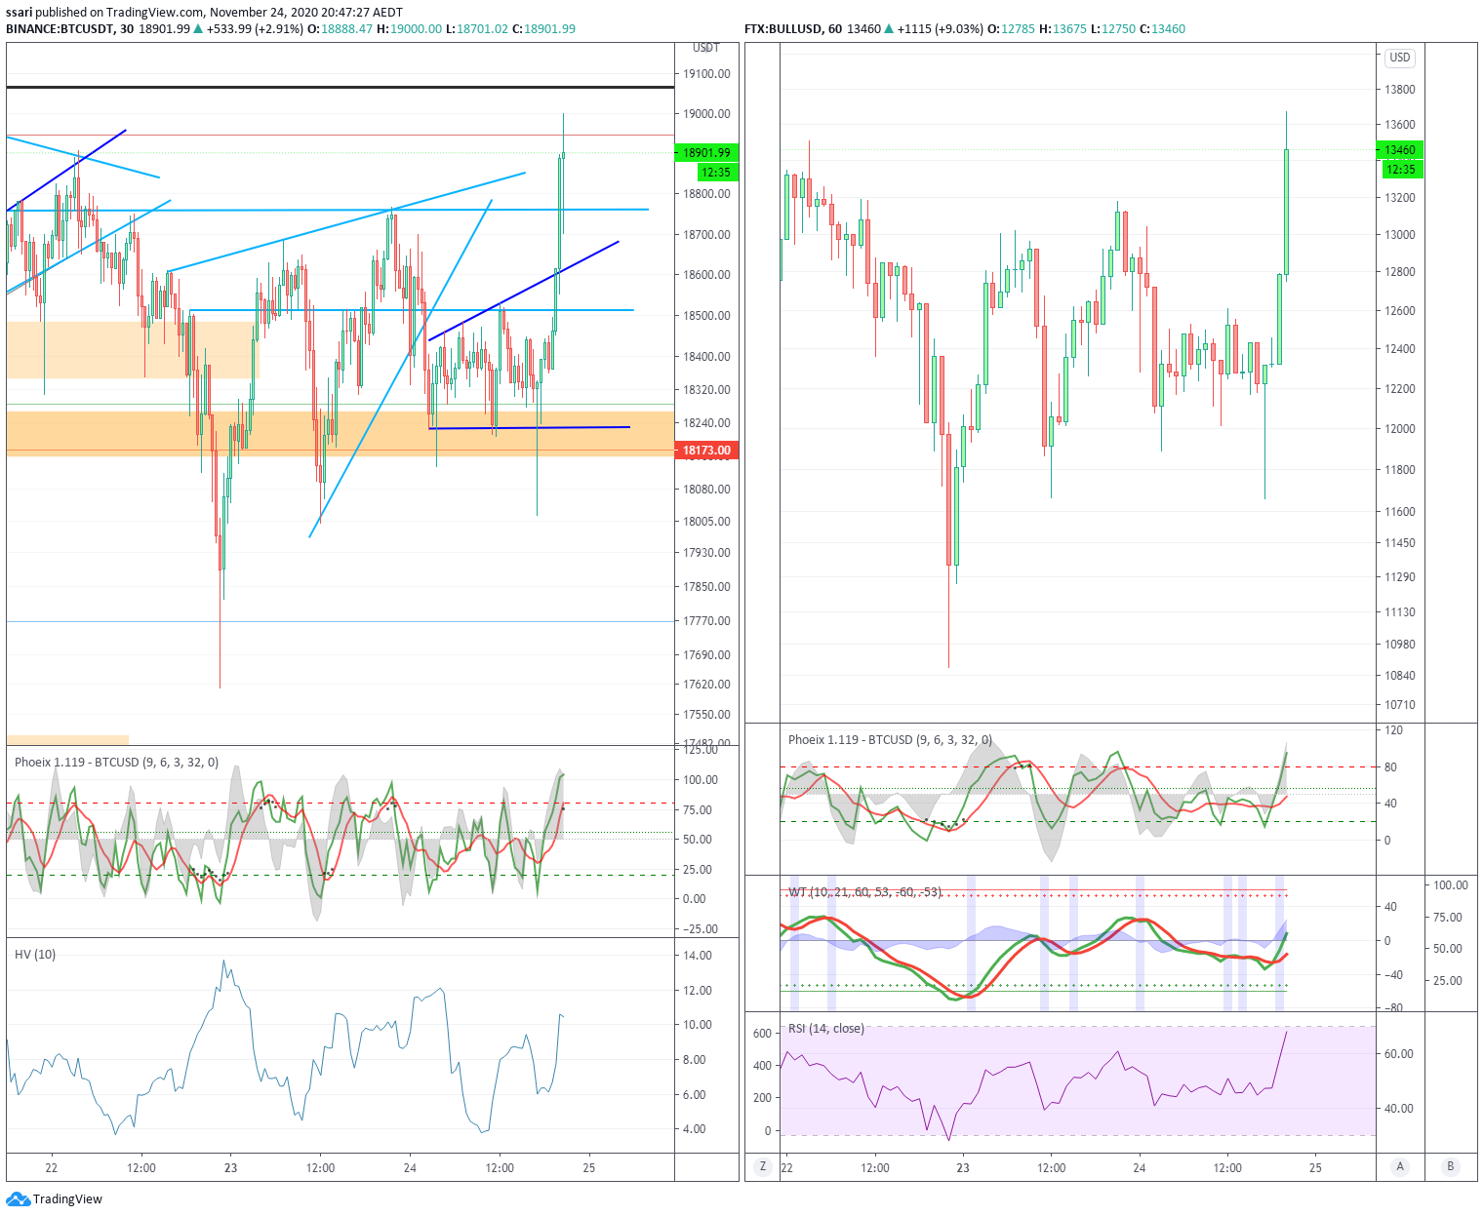This screenshot has width=1484, height=1217.
Task: Select the thick black horizontal line on BTCUSDT chart
Action: pyautogui.click(x=340, y=88)
